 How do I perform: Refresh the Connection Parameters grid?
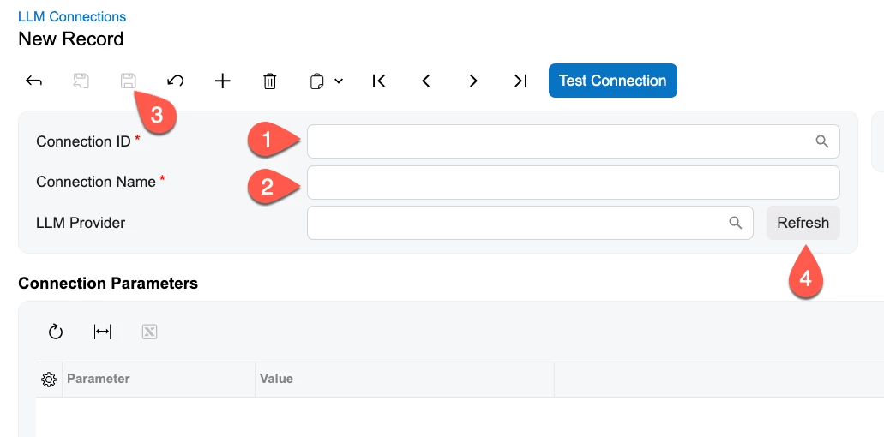[55, 332]
